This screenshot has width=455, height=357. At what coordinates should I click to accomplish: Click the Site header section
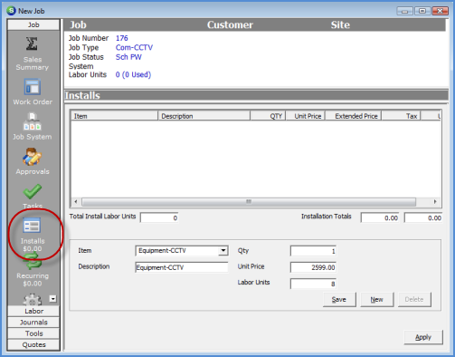pyautogui.click(x=340, y=24)
